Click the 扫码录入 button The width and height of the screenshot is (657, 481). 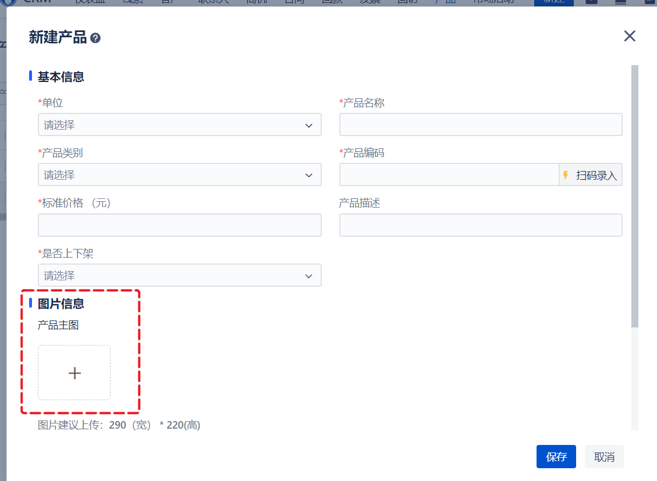tap(591, 175)
